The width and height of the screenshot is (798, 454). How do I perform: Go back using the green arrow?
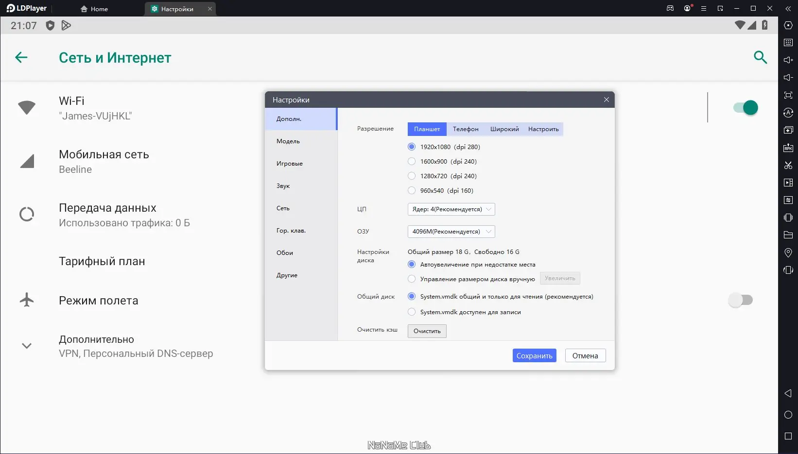tap(21, 57)
